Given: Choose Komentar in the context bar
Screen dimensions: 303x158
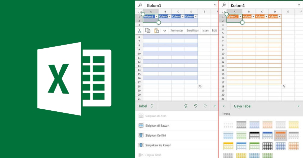Looking at the screenshot, I should click(x=177, y=31).
